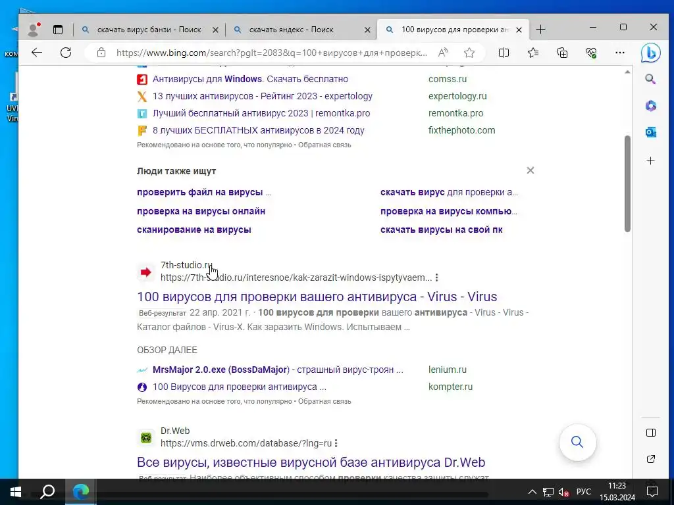Open Browser essentials heart icon
The image size is (674, 505).
(x=591, y=53)
